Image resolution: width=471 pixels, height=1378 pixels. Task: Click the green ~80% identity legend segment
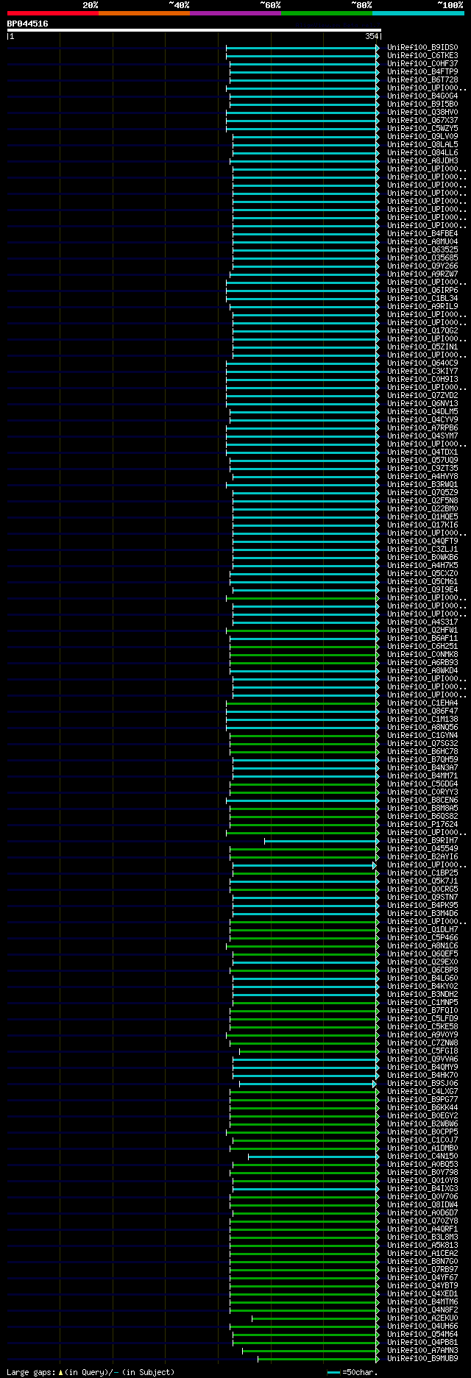click(x=326, y=13)
